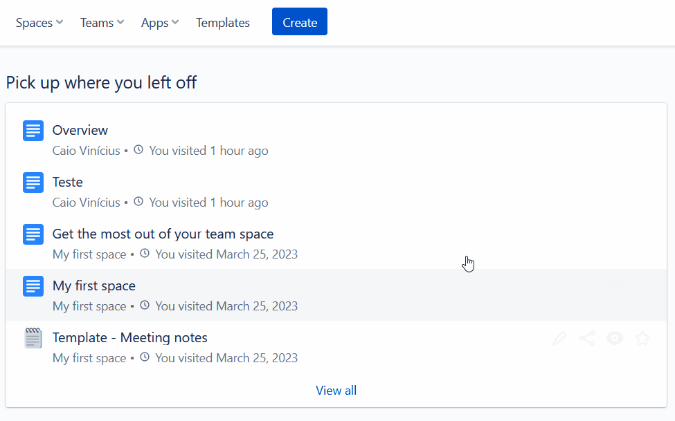The width and height of the screenshot is (675, 421).
Task: Click the blue page icon beside My first space title
Action: [x=33, y=286]
